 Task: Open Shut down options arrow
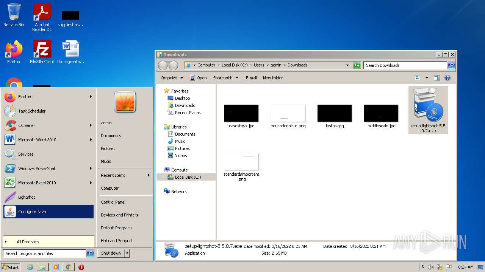(x=127, y=253)
